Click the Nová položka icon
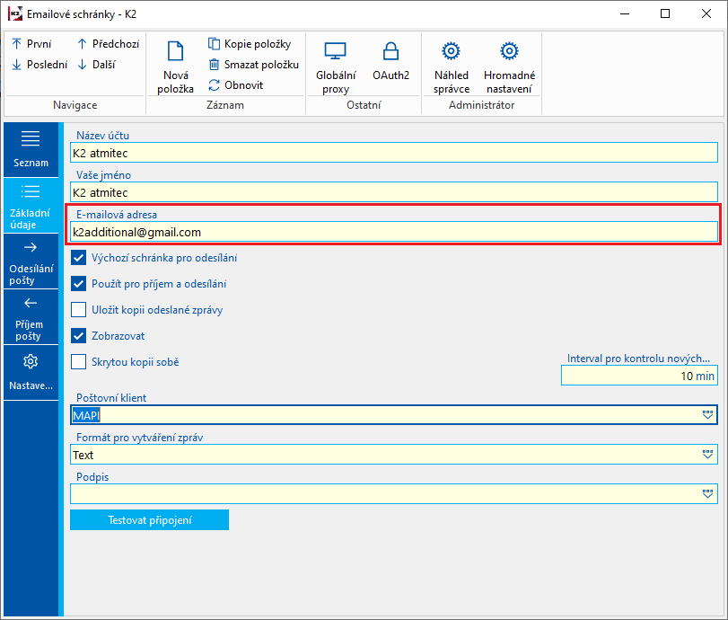 click(177, 51)
